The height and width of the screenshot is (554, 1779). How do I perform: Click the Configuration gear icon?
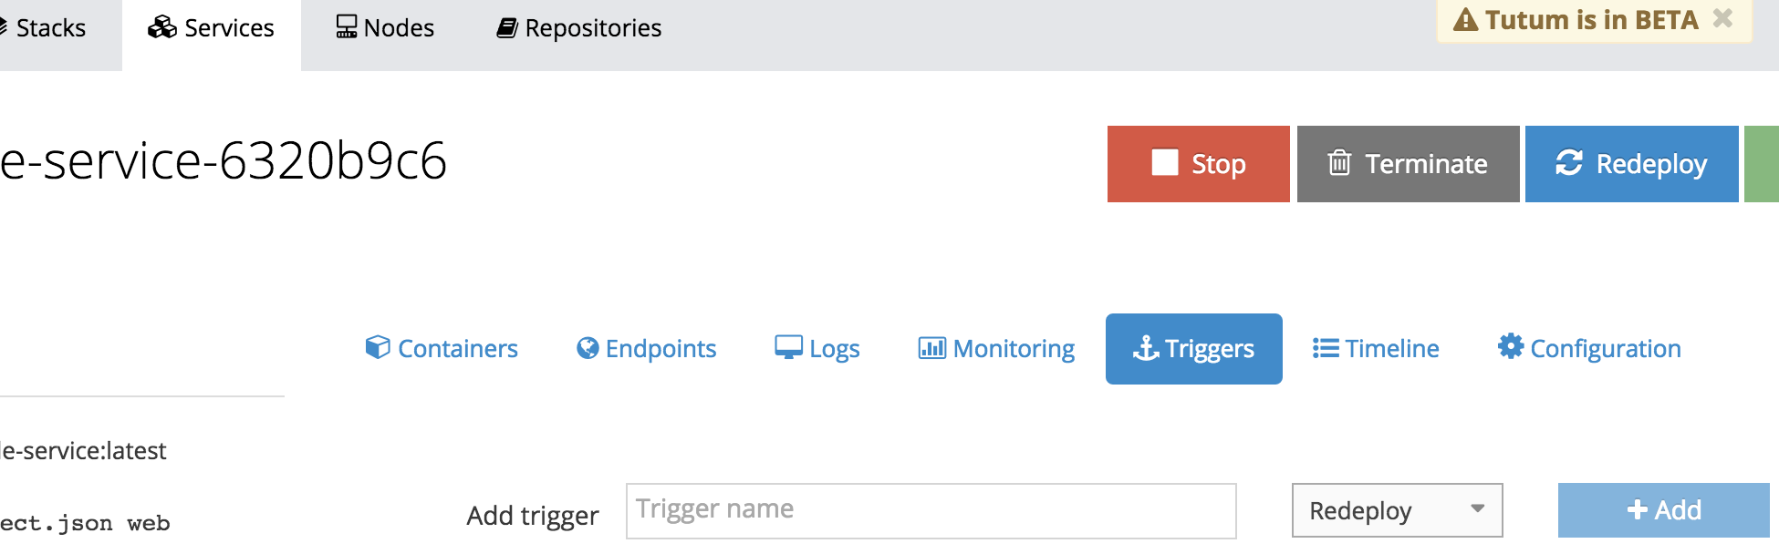(1511, 346)
